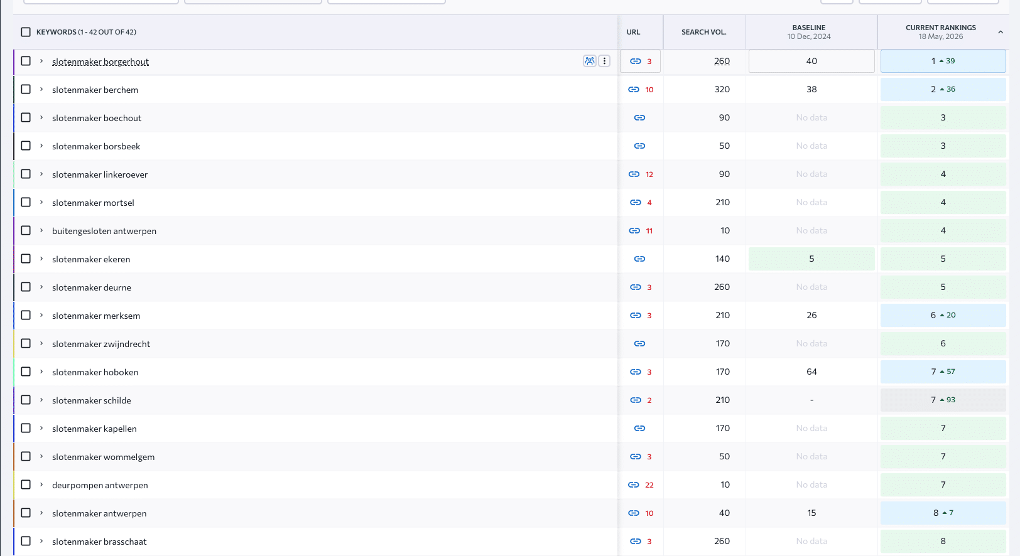Image resolution: width=1020 pixels, height=556 pixels.
Task: Open the URL link icon for slotenmaker hoboken
Action: [x=636, y=372]
